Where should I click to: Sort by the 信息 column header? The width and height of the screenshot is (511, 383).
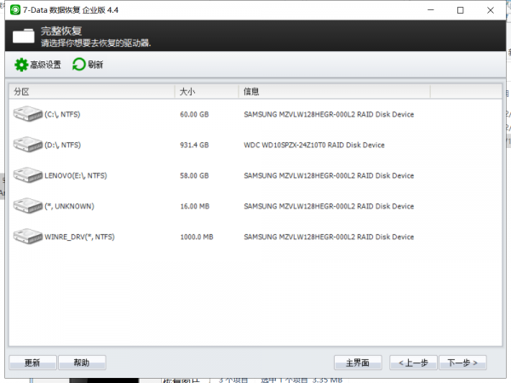(335, 92)
